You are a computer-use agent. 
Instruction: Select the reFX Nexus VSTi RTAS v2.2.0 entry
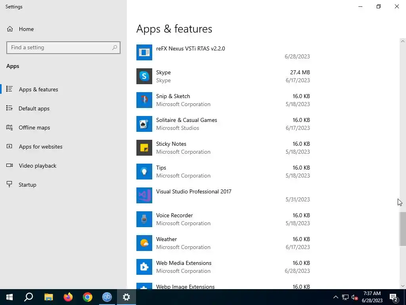click(191, 48)
